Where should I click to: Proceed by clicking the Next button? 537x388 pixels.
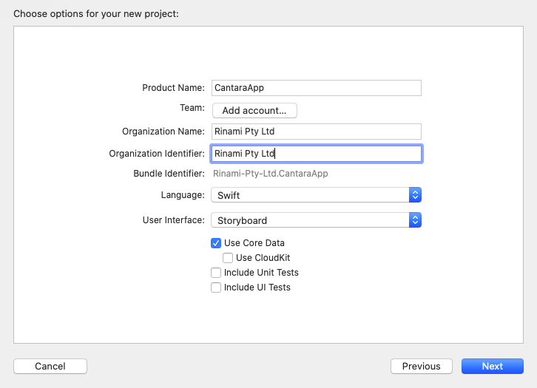(x=492, y=367)
